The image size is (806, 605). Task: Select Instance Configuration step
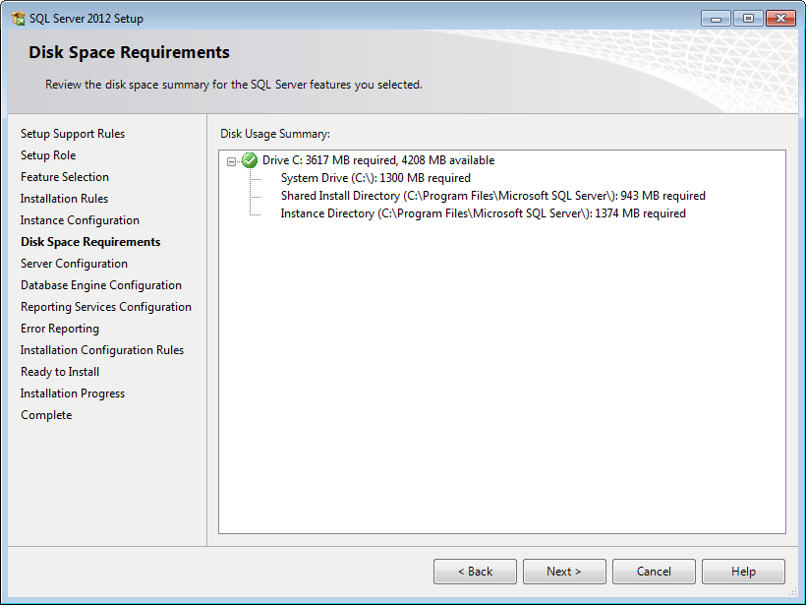click(x=80, y=220)
